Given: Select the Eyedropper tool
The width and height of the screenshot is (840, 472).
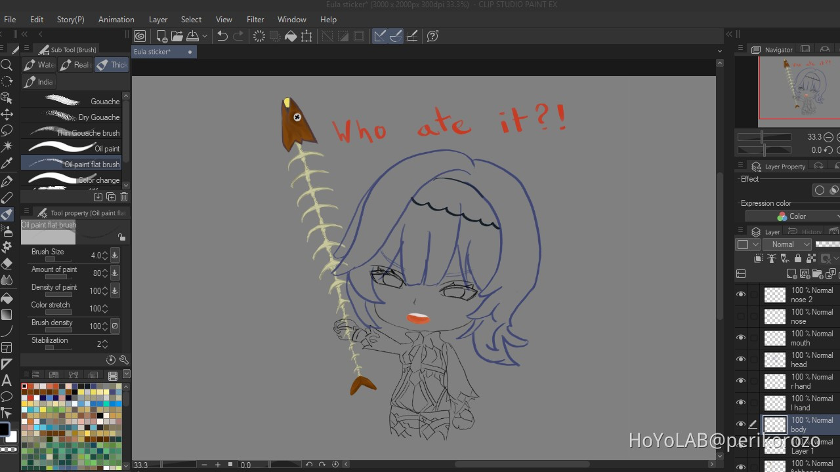Looking at the screenshot, I should pyautogui.click(x=7, y=163).
